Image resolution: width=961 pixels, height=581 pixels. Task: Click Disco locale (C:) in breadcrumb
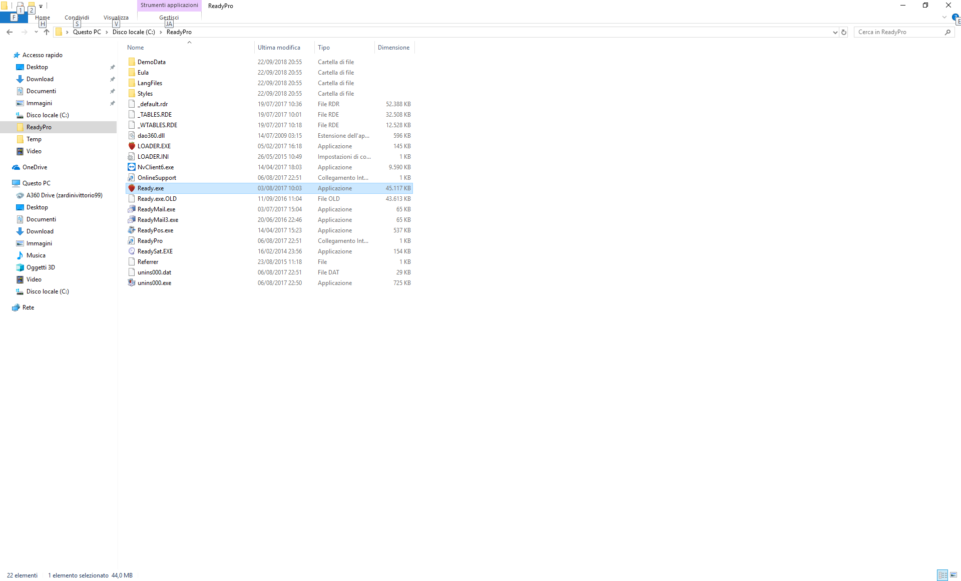pyautogui.click(x=134, y=32)
